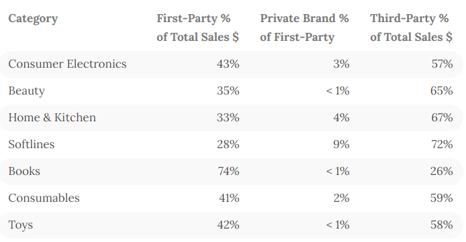
Task: Select the Consumer Electronics row label
Action: tap(67, 64)
